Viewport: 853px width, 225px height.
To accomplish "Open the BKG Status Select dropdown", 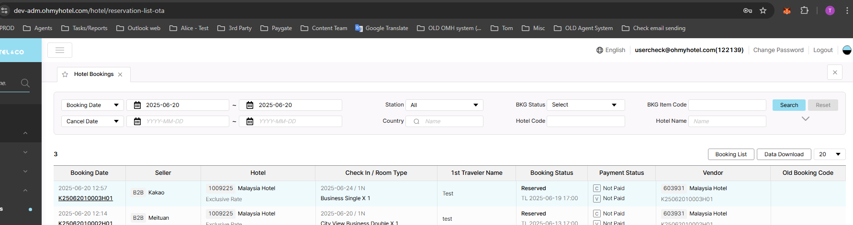I will [x=585, y=105].
